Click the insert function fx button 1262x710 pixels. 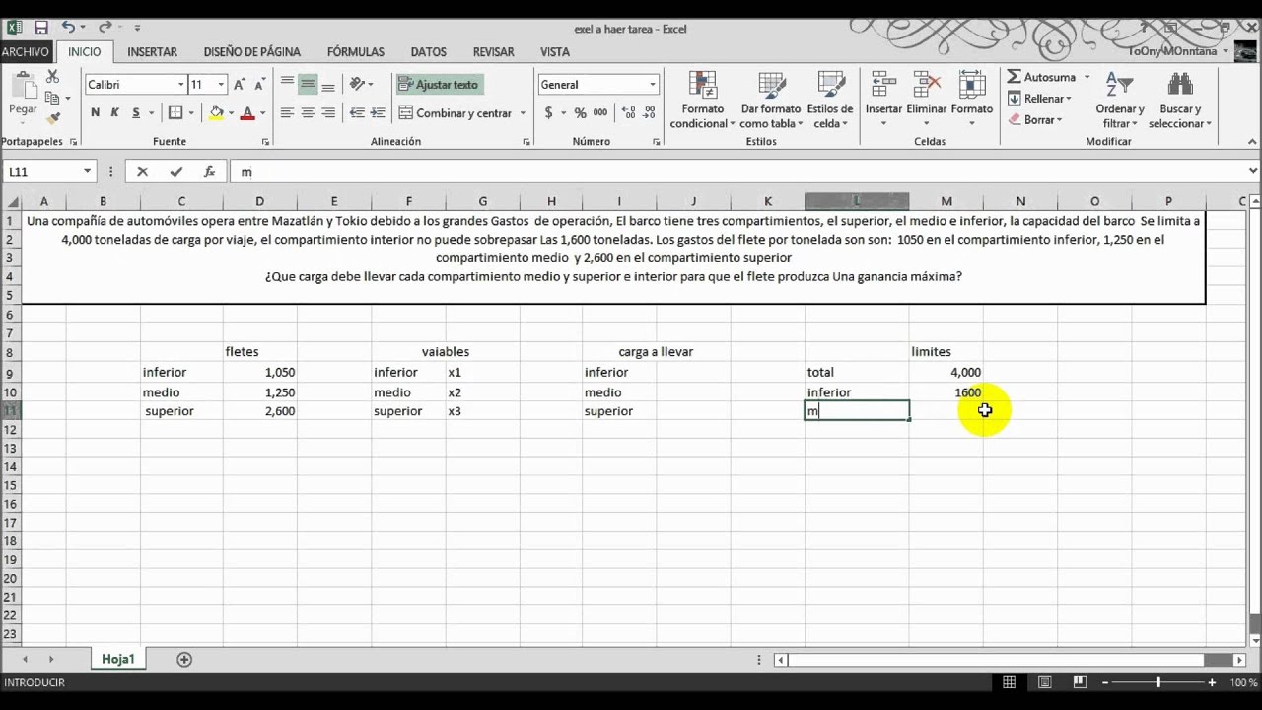209,172
